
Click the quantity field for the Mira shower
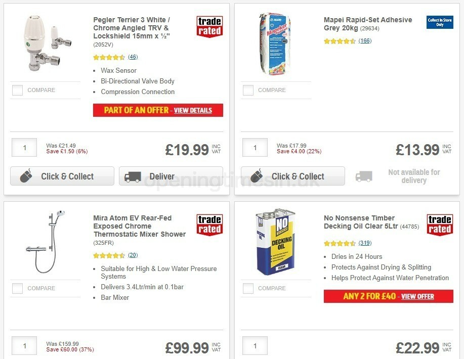click(x=24, y=345)
